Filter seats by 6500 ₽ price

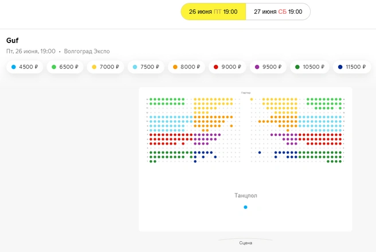click(x=65, y=67)
